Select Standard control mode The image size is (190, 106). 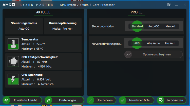(137, 26)
